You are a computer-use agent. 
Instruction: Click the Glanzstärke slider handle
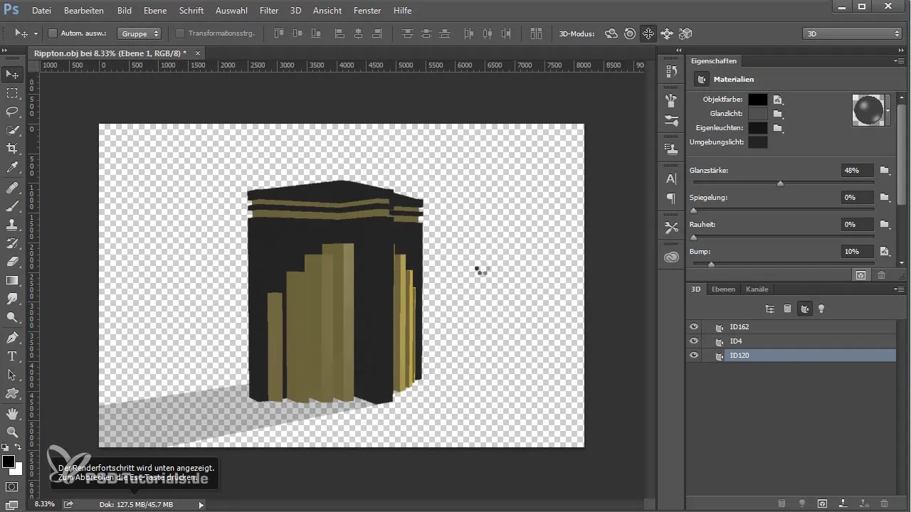click(x=780, y=183)
